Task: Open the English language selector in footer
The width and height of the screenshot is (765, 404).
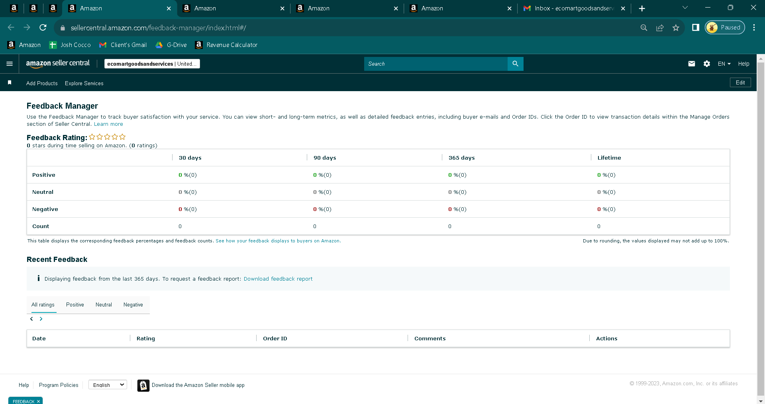Action: (x=108, y=385)
